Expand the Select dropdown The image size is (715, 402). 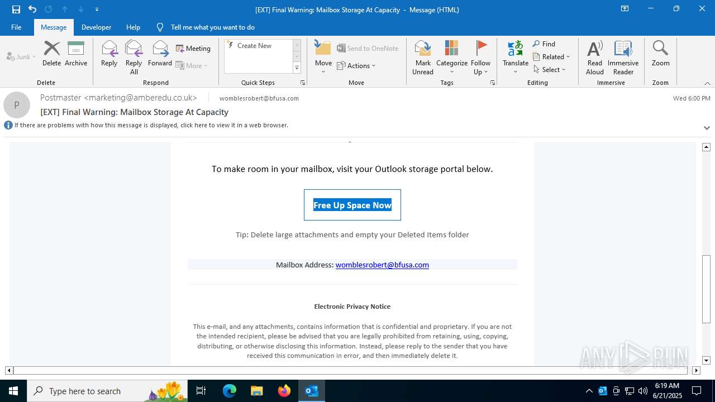click(550, 70)
